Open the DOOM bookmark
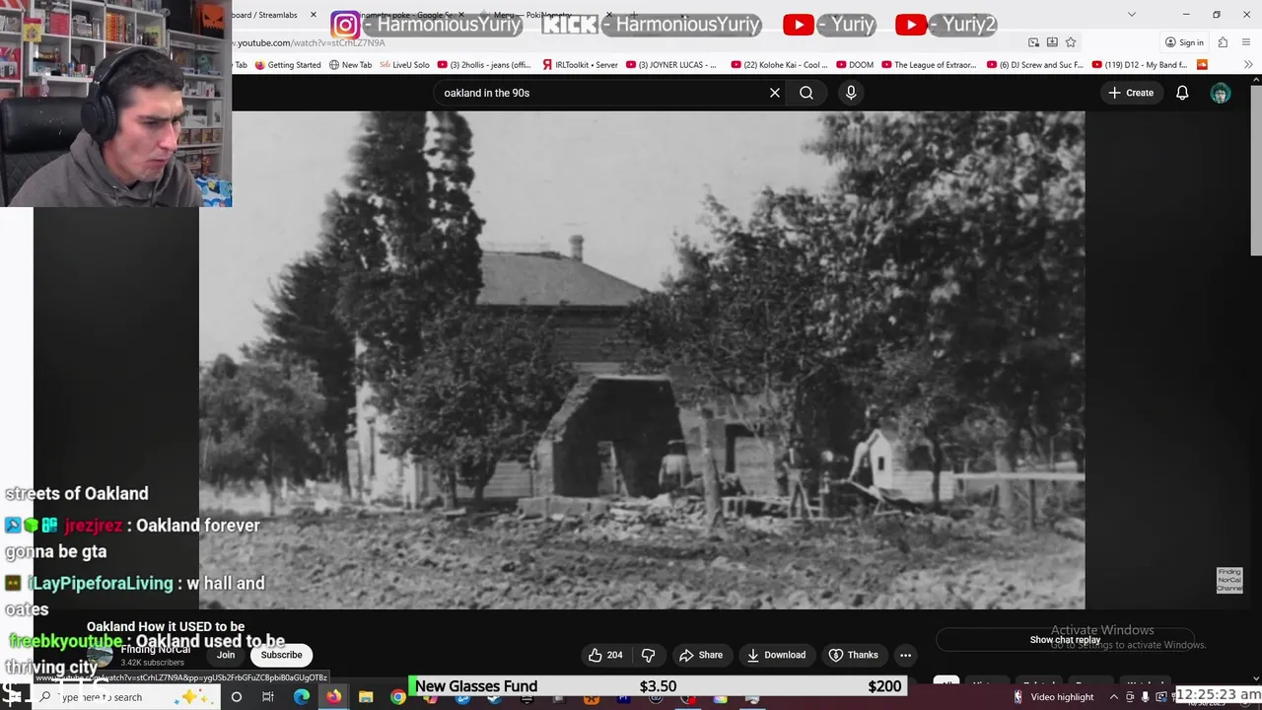Viewport: 1262px width, 710px height. pyautogui.click(x=855, y=65)
